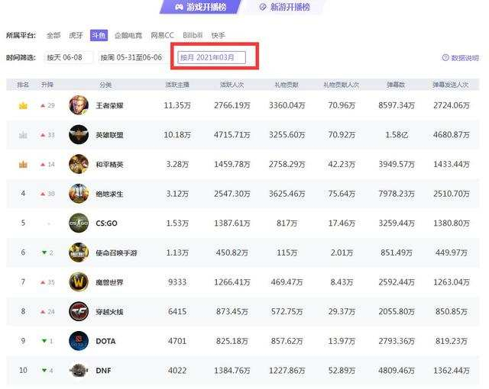Open the 王者荣耀 game name link

pyautogui.click(x=109, y=105)
